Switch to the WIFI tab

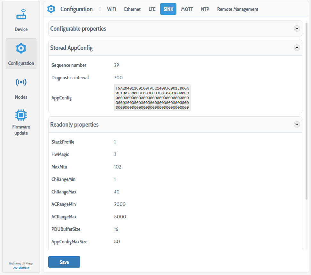[112, 9]
